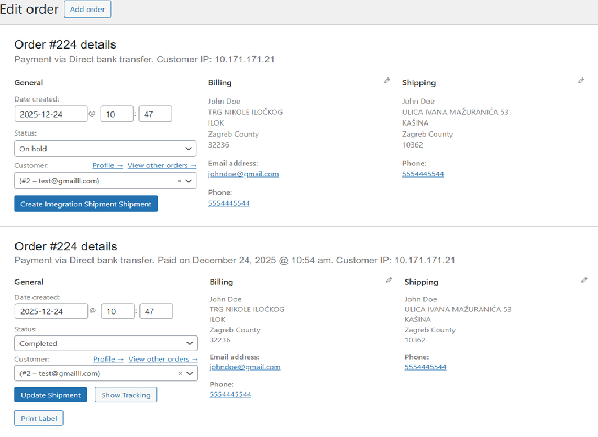Click the hour field showing 10

(x=116, y=114)
